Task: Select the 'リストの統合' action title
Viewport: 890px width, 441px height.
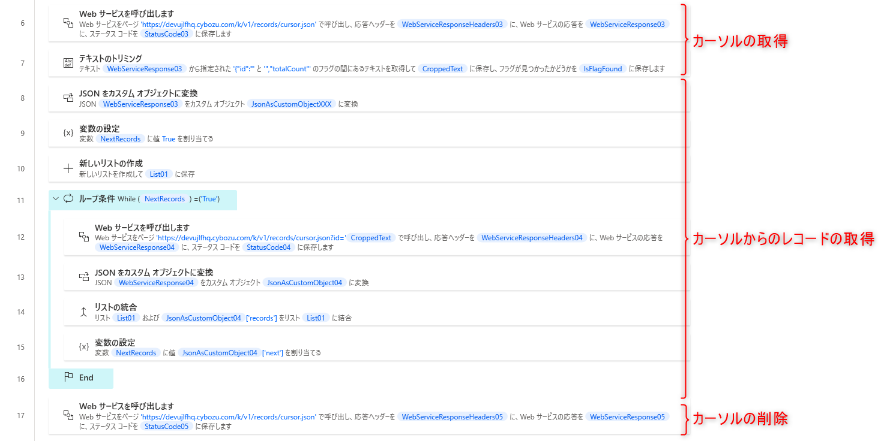Action: pos(116,307)
